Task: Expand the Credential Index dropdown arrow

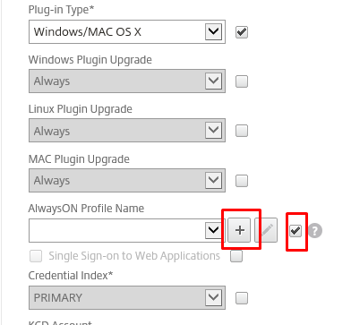Action: tap(213, 297)
